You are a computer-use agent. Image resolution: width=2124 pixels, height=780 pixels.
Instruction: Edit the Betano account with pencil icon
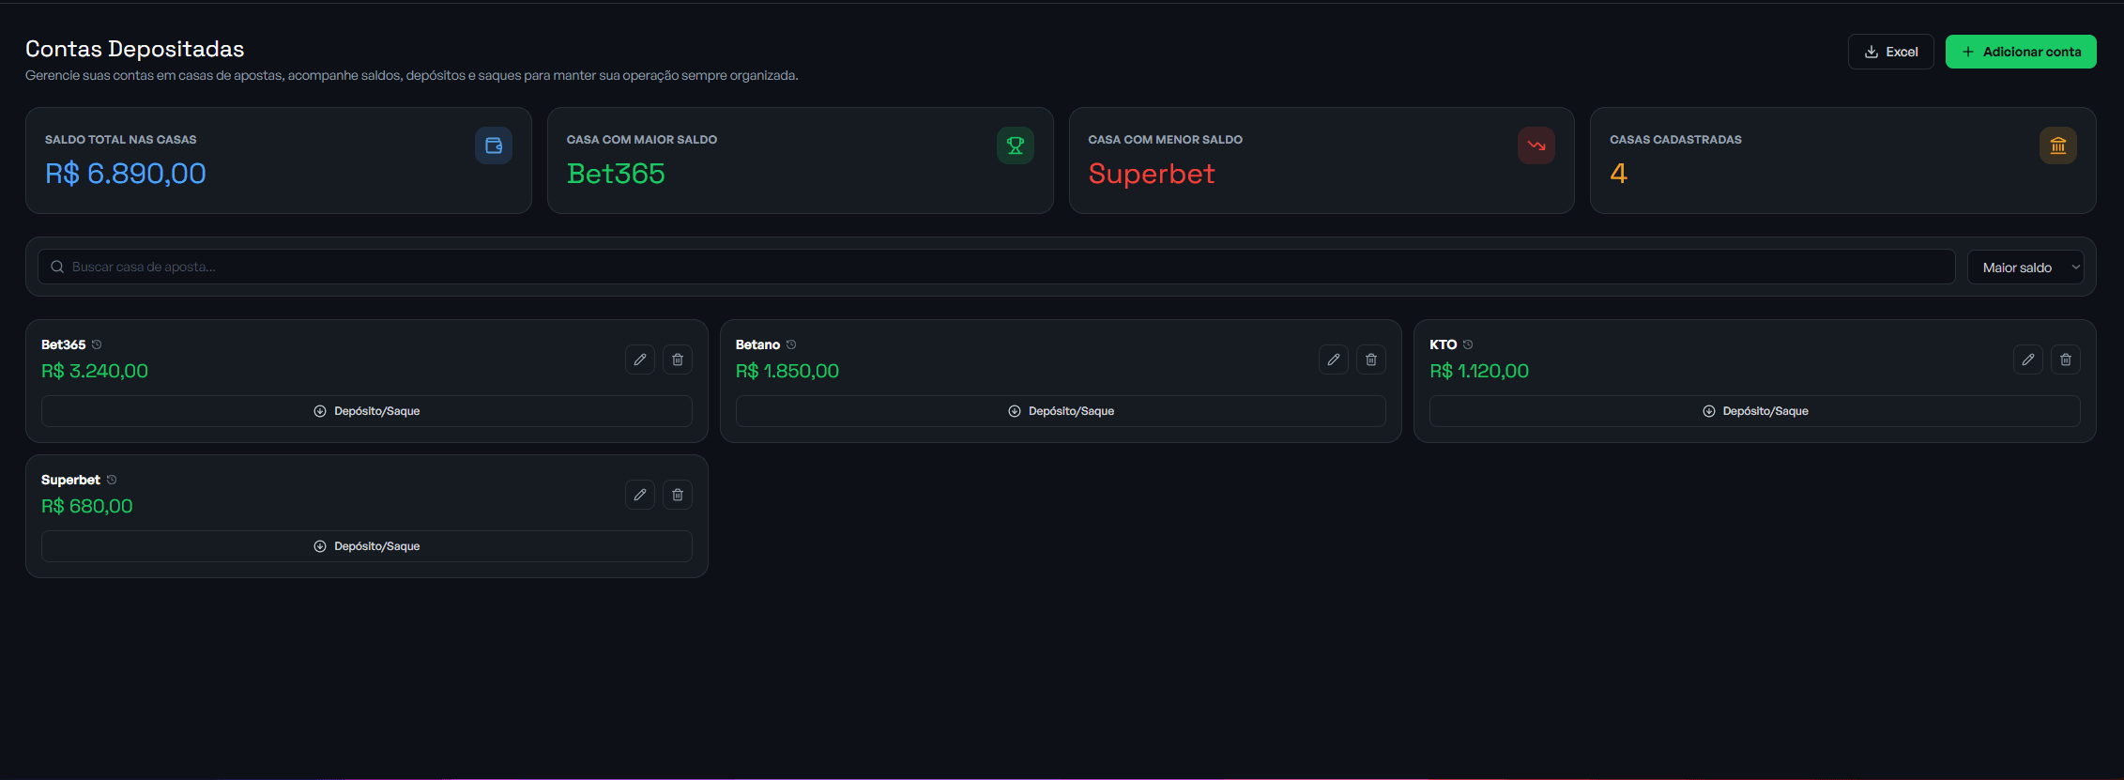1334,359
